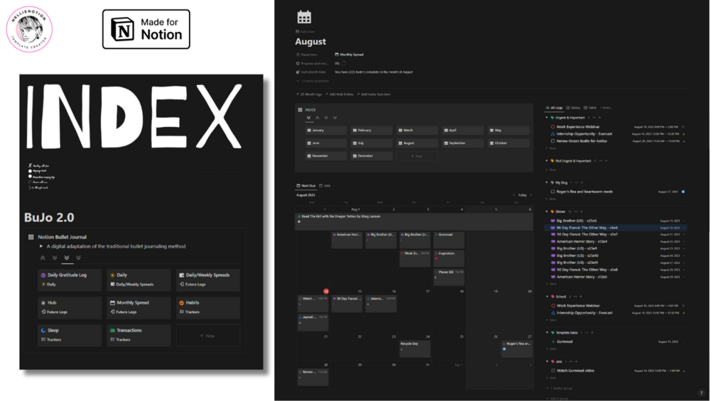Open the Monthly Spread card
The image size is (714, 401).
[x=139, y=307]
